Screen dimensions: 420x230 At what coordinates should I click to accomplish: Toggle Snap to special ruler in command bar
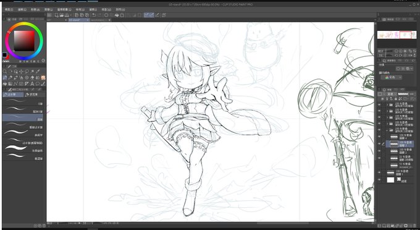coord(151,15)
